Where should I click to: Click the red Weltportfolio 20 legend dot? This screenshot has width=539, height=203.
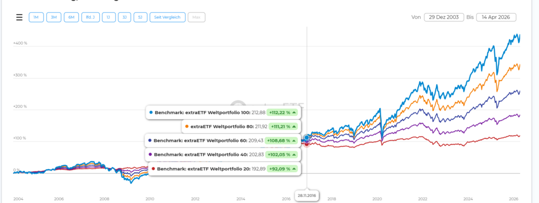tap(153, 169)
